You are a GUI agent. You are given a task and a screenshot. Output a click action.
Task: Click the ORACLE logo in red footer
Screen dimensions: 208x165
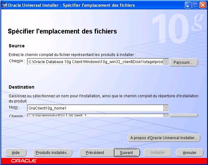pos(24,161)
